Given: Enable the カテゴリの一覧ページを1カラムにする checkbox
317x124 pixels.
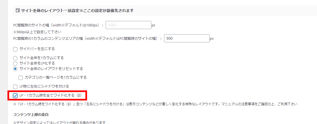Looking at the screenshot, I should pyautogui.click(x=20, y=78).
